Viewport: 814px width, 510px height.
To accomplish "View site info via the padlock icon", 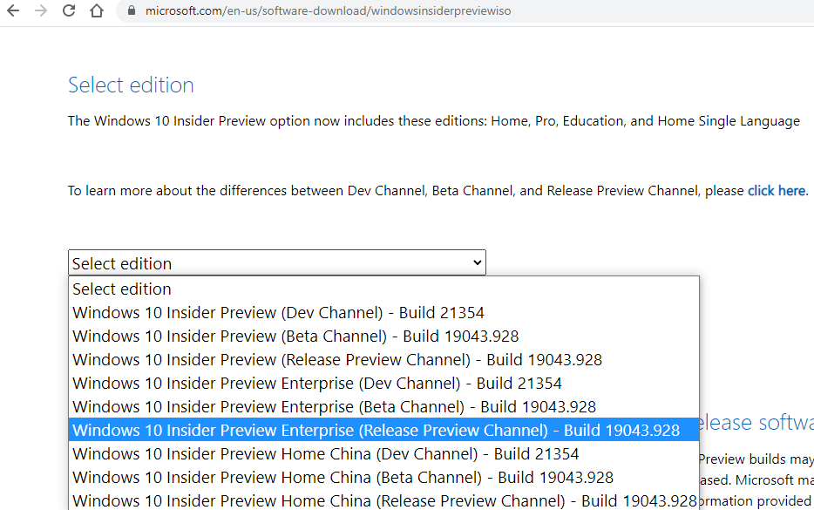I will (132, 10).
